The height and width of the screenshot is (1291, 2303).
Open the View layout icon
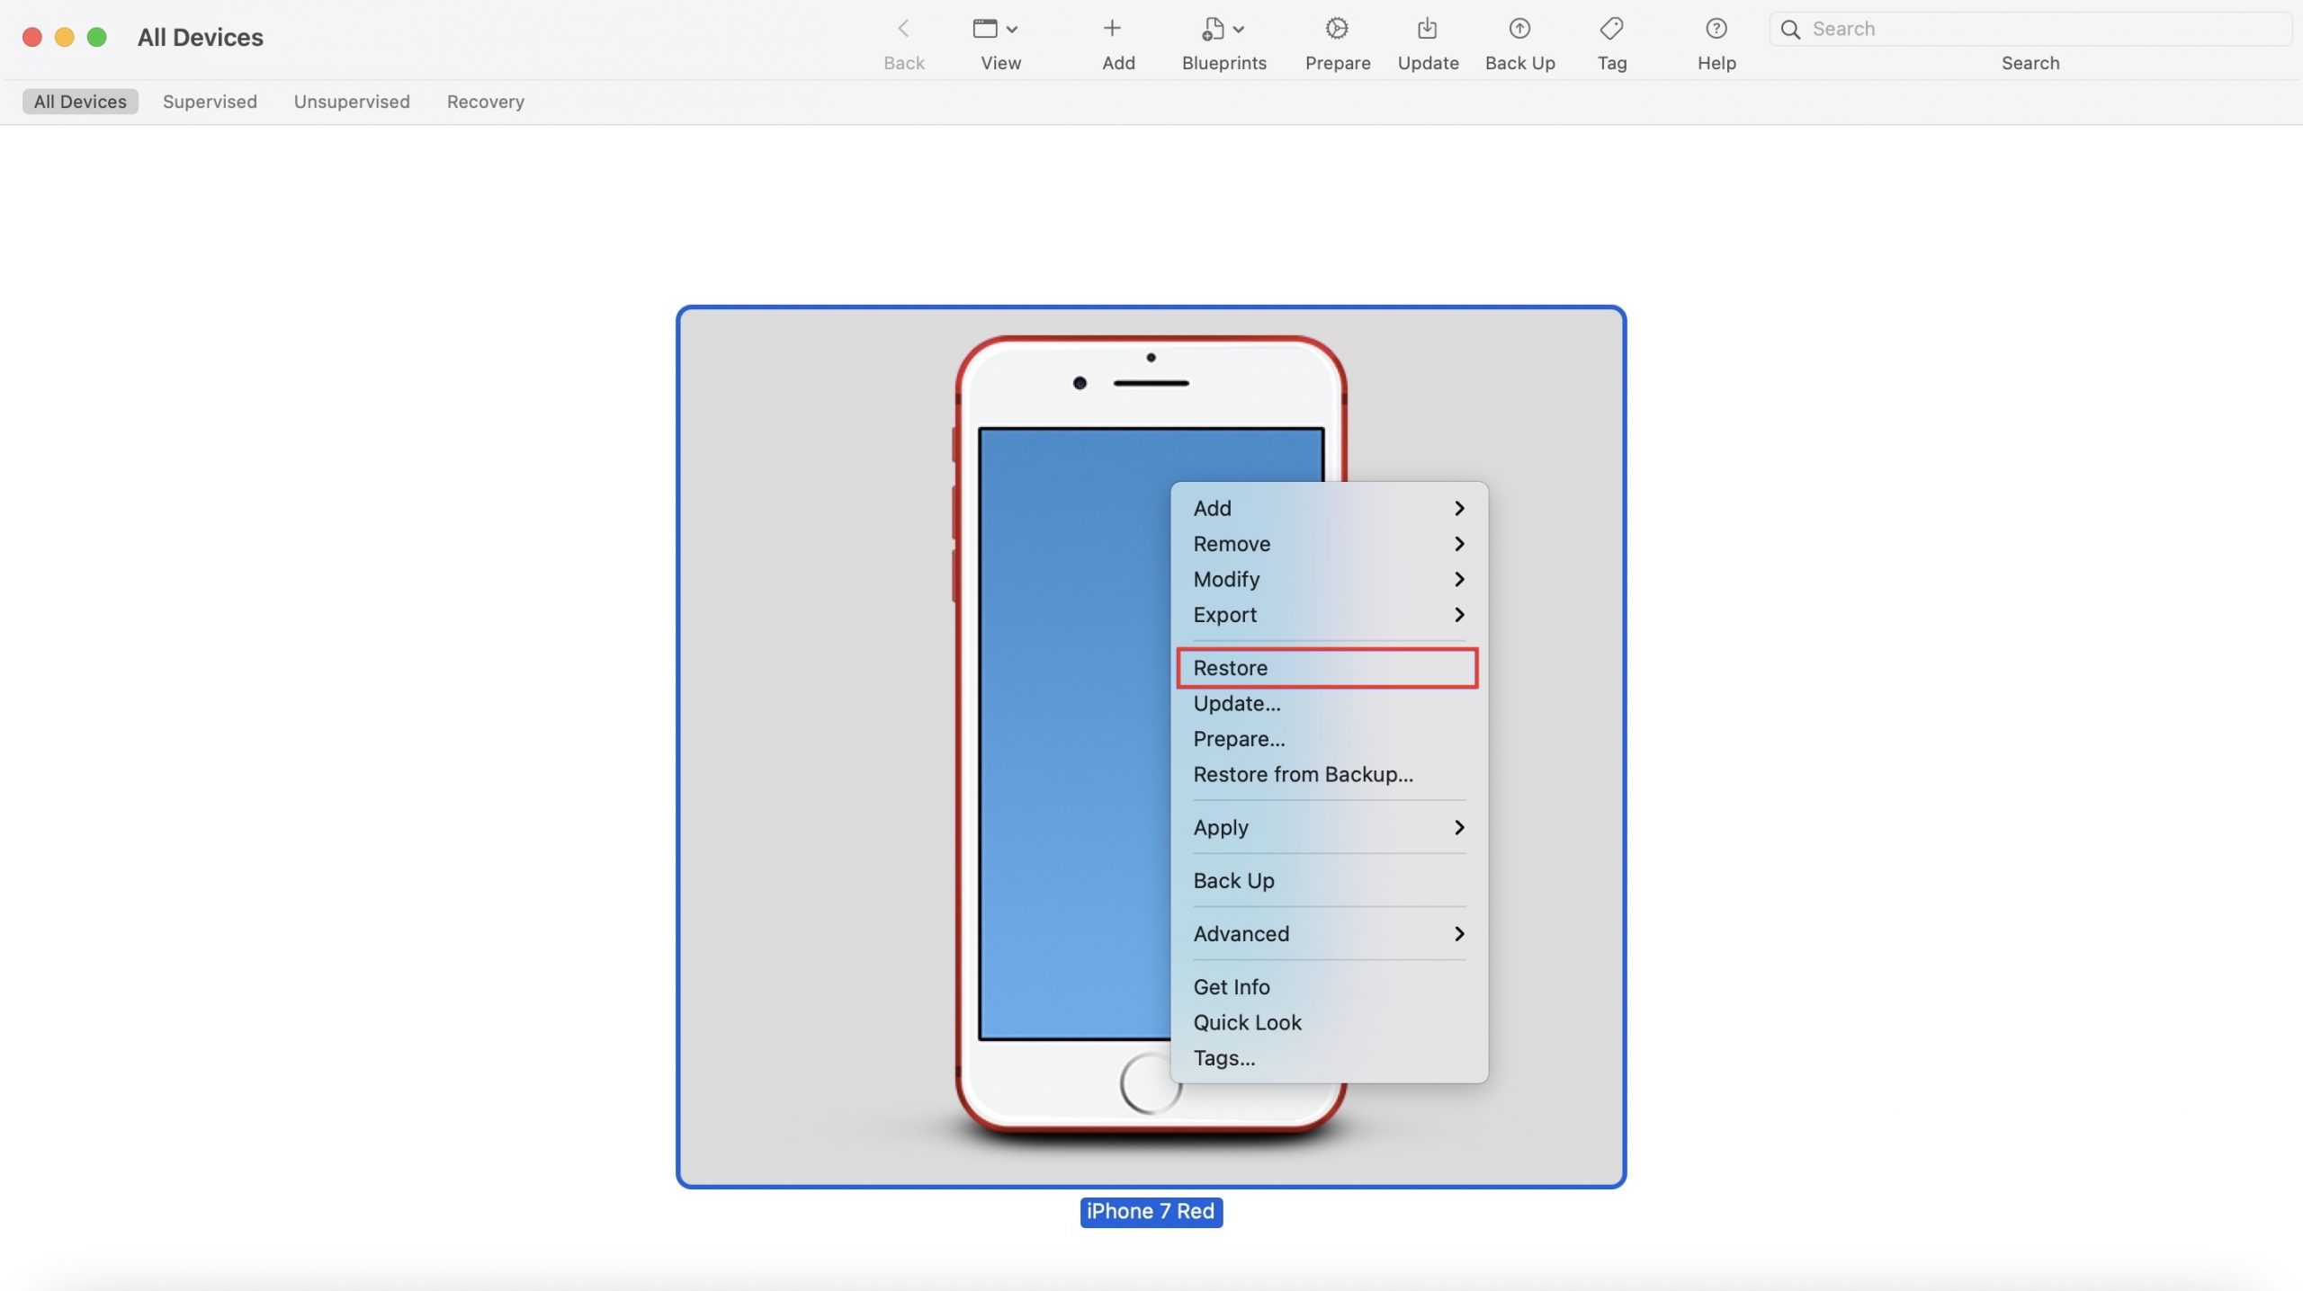click(985, 29)
